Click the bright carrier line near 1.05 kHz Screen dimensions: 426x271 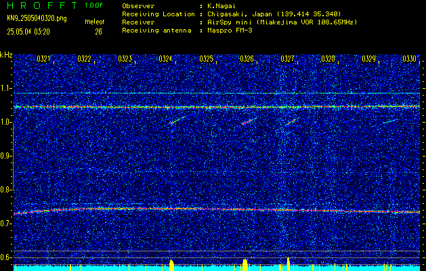pyautogui.click(x=217, y=107)
